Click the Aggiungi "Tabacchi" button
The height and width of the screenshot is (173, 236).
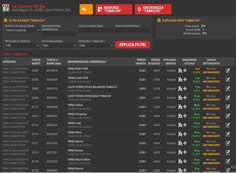click(114, 9)
